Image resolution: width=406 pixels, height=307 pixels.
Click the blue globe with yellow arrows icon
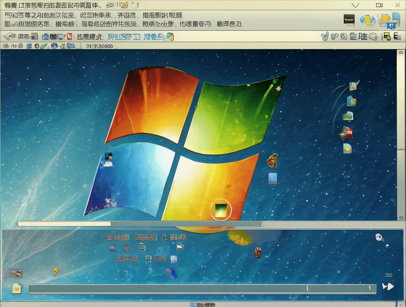(367, 20)
